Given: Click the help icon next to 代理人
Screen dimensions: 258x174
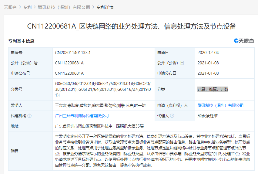Looking at the screenshot, I should click(172, 116).
